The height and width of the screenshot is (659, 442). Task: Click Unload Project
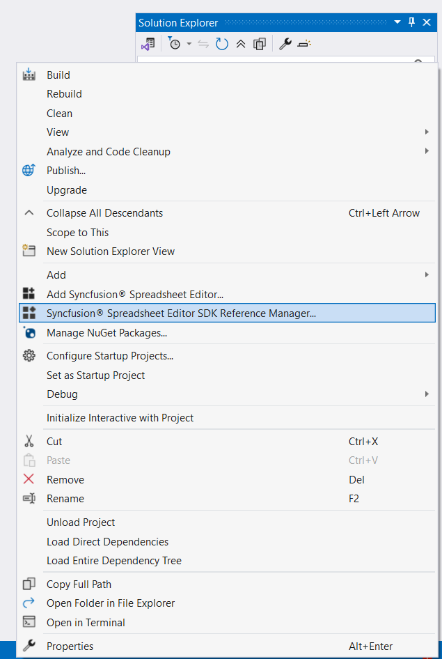[x=81, y=522]
